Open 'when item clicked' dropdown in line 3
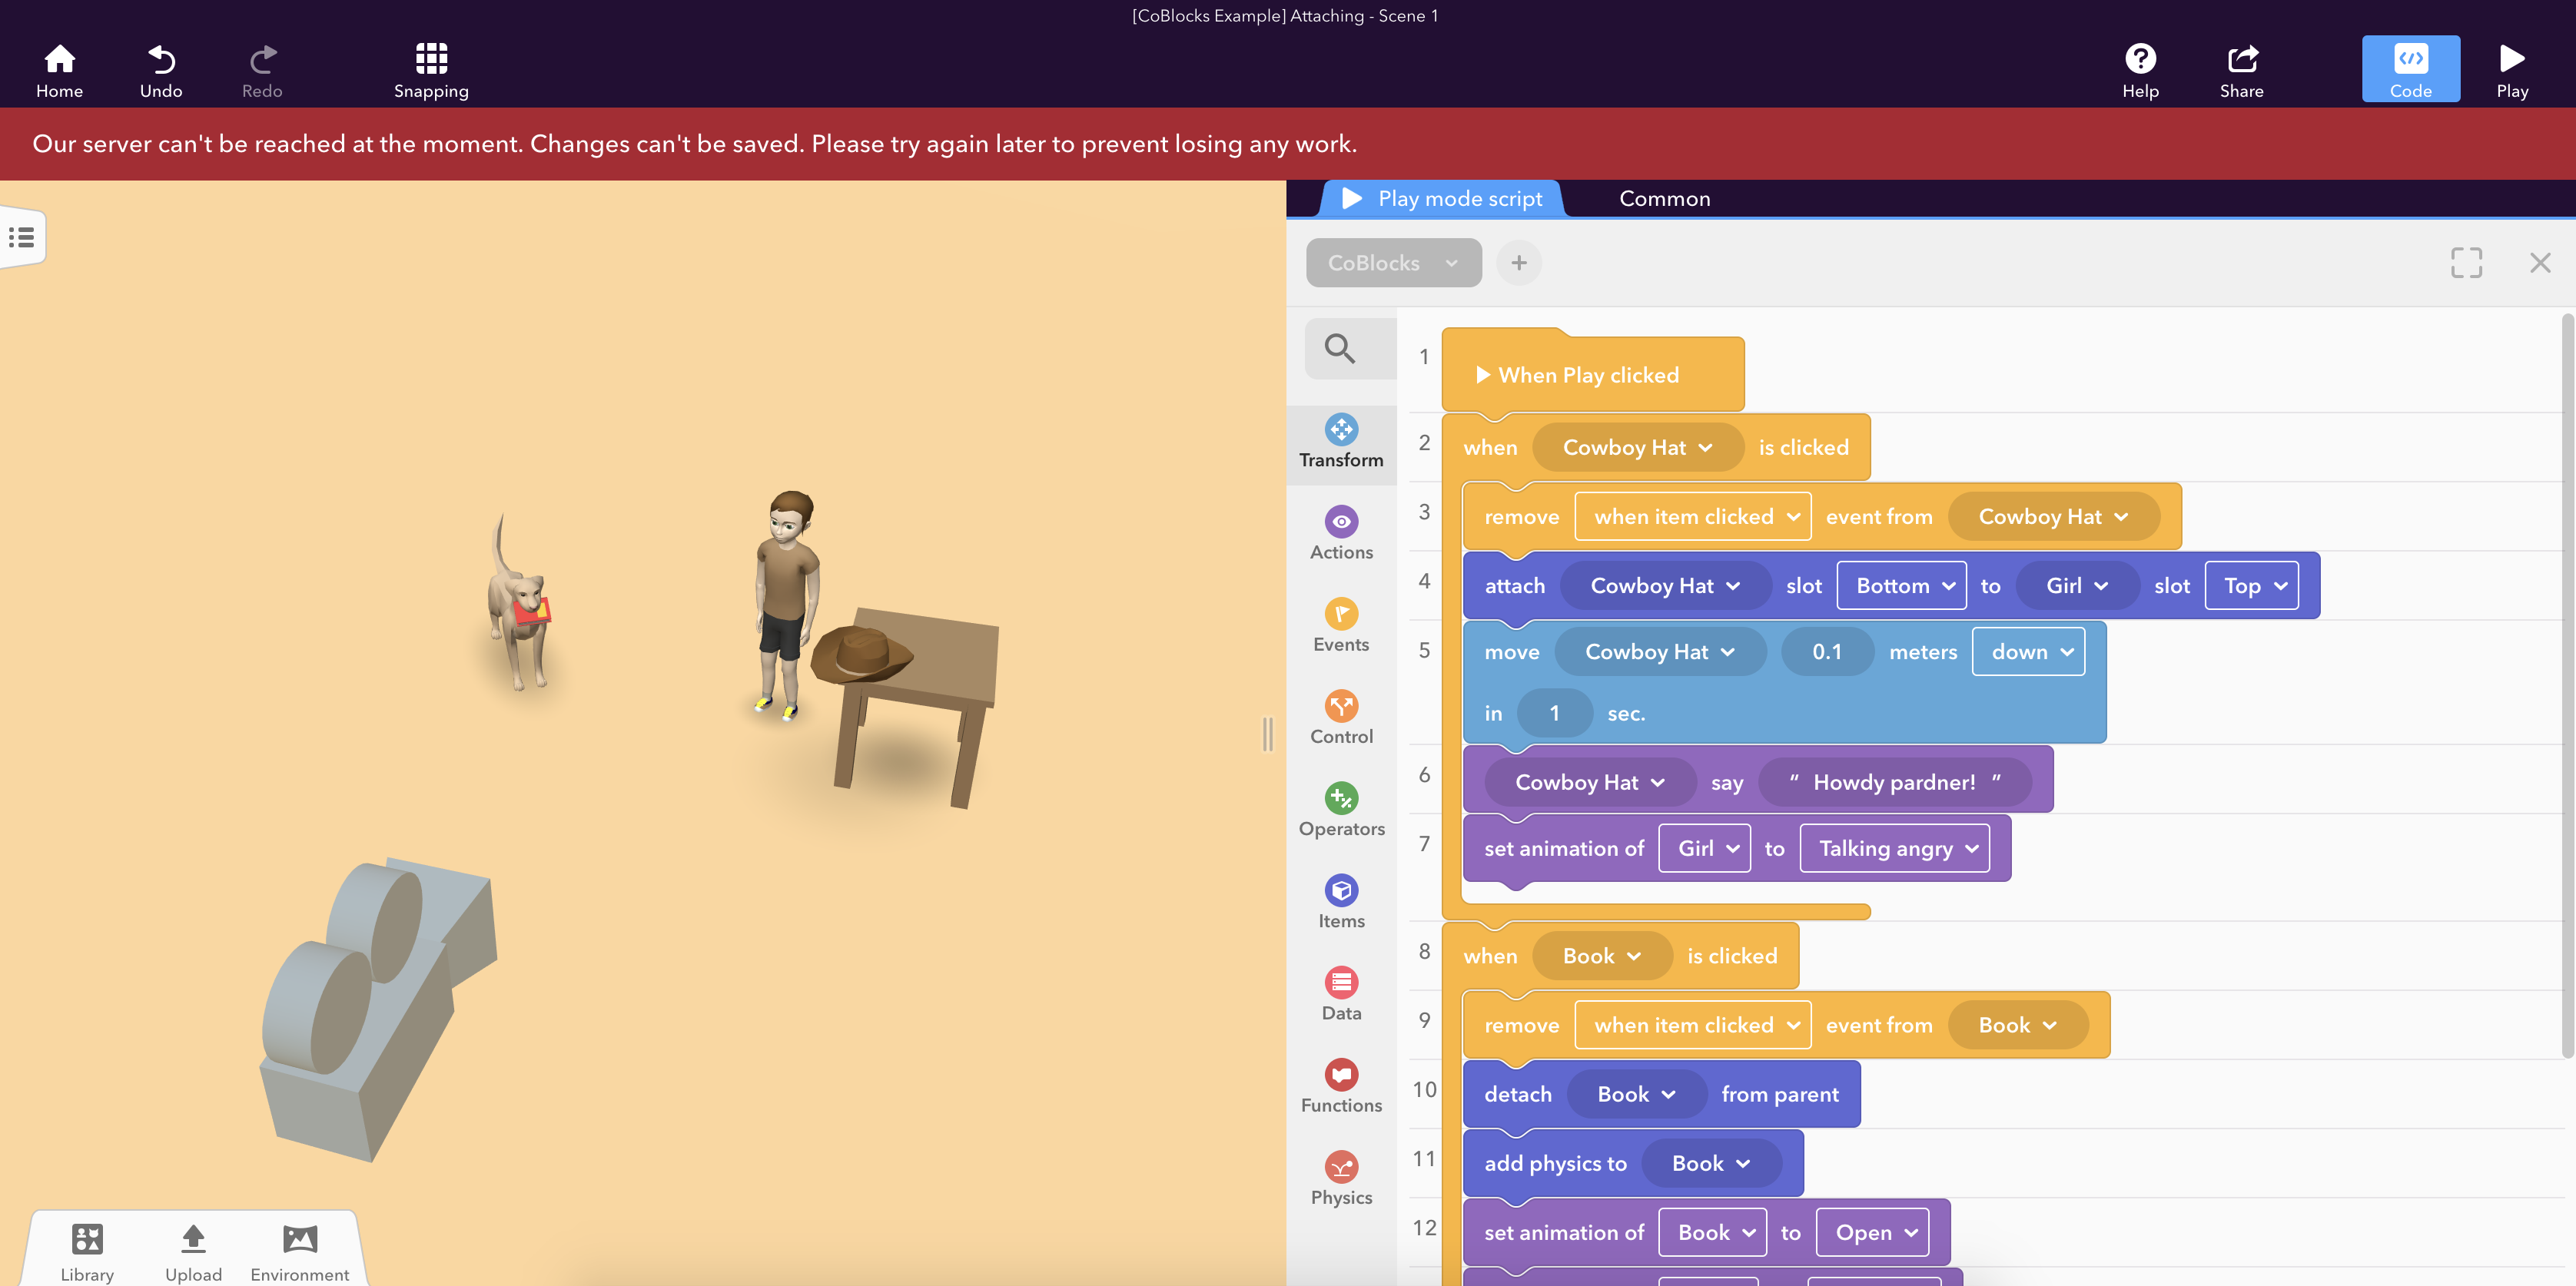The width and height of the screenshot is (2576, 1286). pos(1692,516)
